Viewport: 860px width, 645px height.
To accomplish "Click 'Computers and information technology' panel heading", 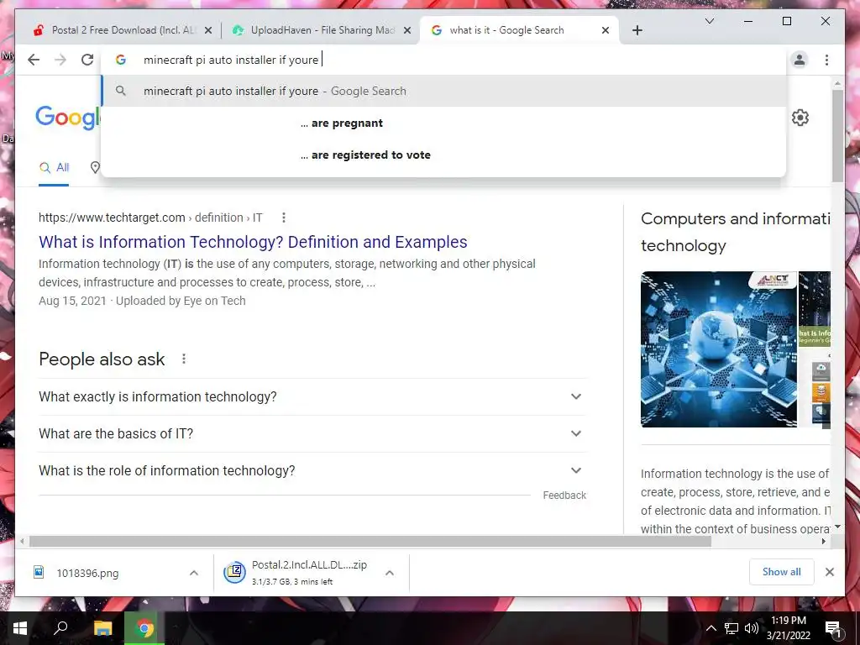I will [735, 232].
